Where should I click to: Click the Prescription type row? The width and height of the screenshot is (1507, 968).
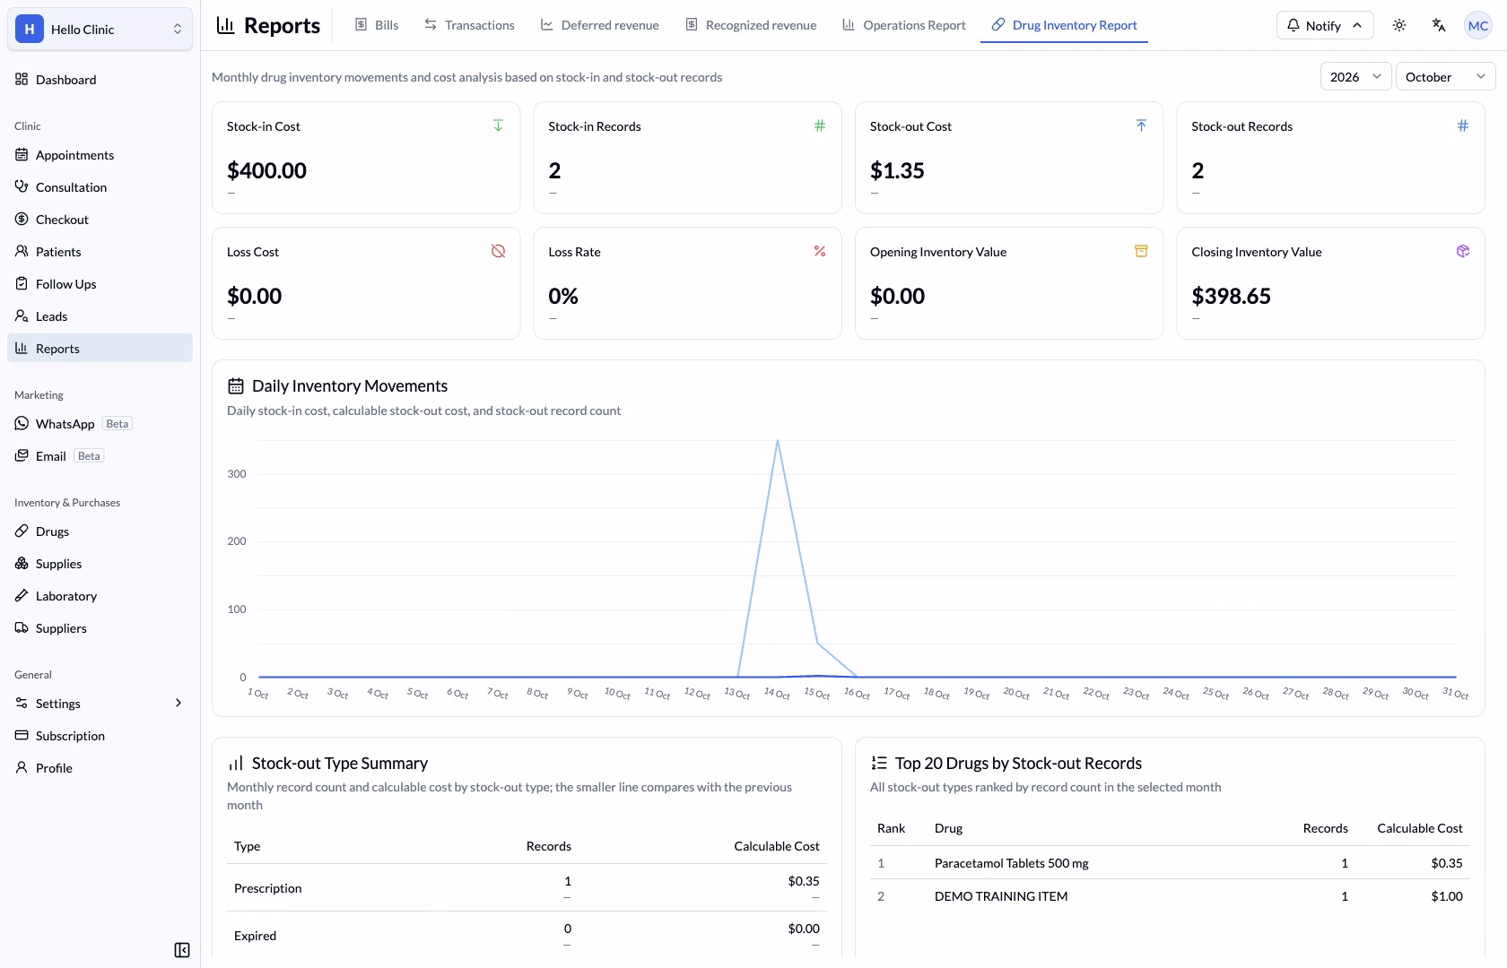point(527,888)
